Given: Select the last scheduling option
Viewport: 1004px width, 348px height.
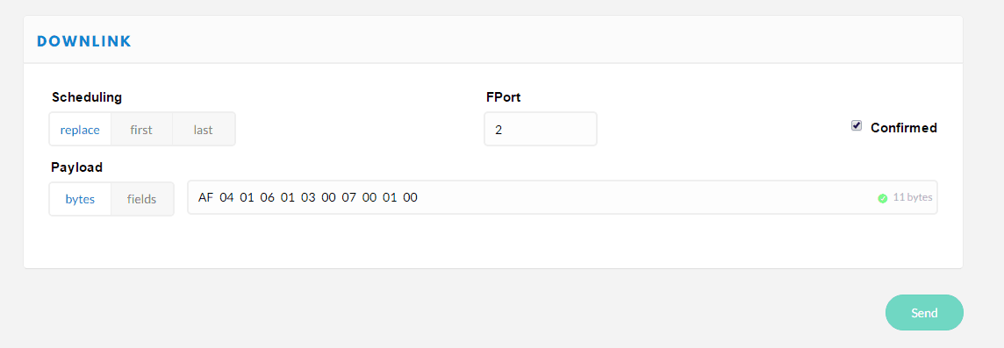Looking at the screenshot, I should coord(204,130).
